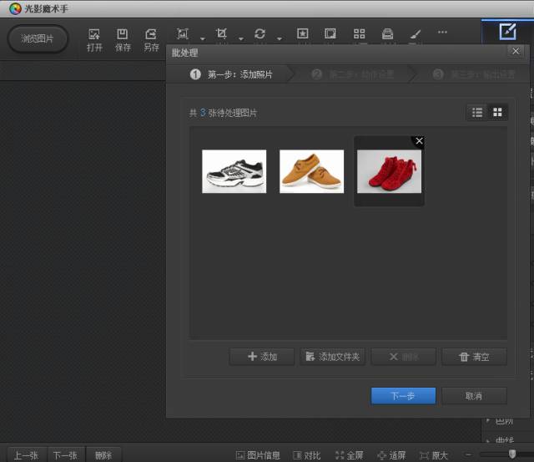Viewport: 534px width, 462px height.
Task: Expand the crop tool dropdown arrow
Action: click(241, 38)
